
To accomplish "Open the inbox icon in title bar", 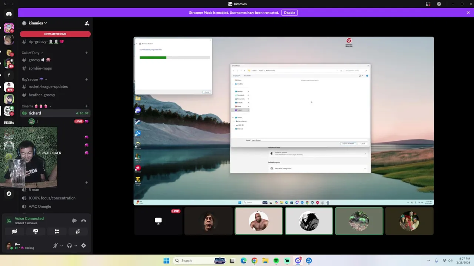I will click(428, 4).
